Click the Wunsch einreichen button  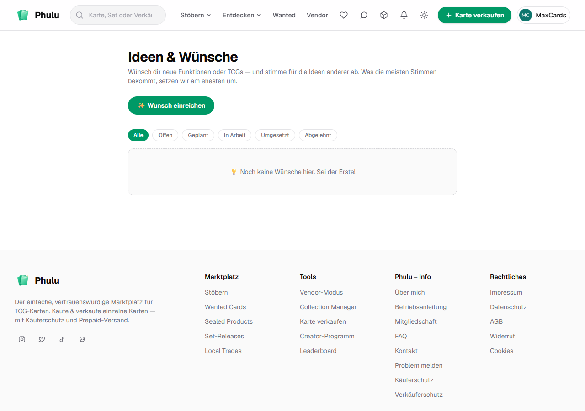click(x=171, y=105)
